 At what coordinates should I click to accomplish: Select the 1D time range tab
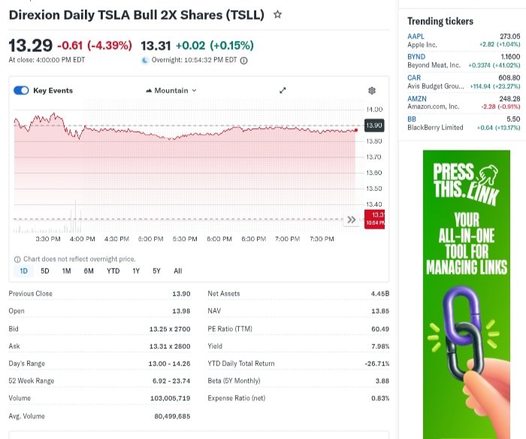[23, 271]
